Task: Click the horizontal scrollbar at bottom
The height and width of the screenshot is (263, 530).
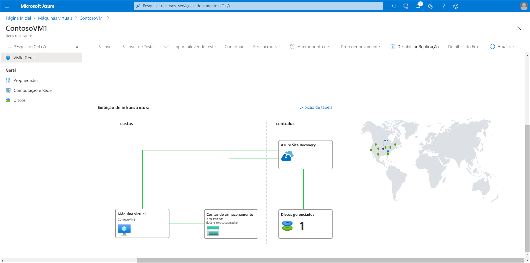Action: [330, 261]
